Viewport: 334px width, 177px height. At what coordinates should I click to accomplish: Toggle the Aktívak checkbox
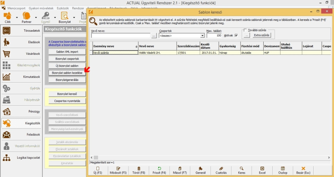click(236, 36)
